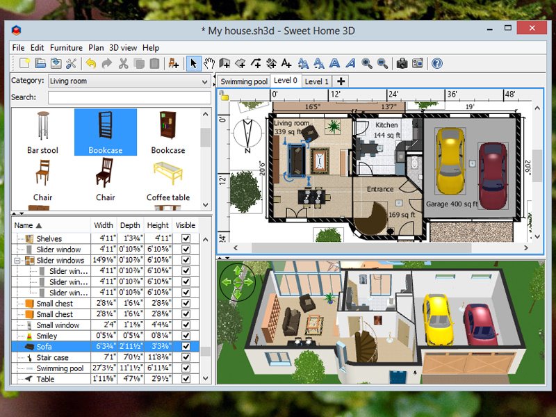Toggle Visible checkbox for Table row
556x417 pixels.
tap(186, 379)
